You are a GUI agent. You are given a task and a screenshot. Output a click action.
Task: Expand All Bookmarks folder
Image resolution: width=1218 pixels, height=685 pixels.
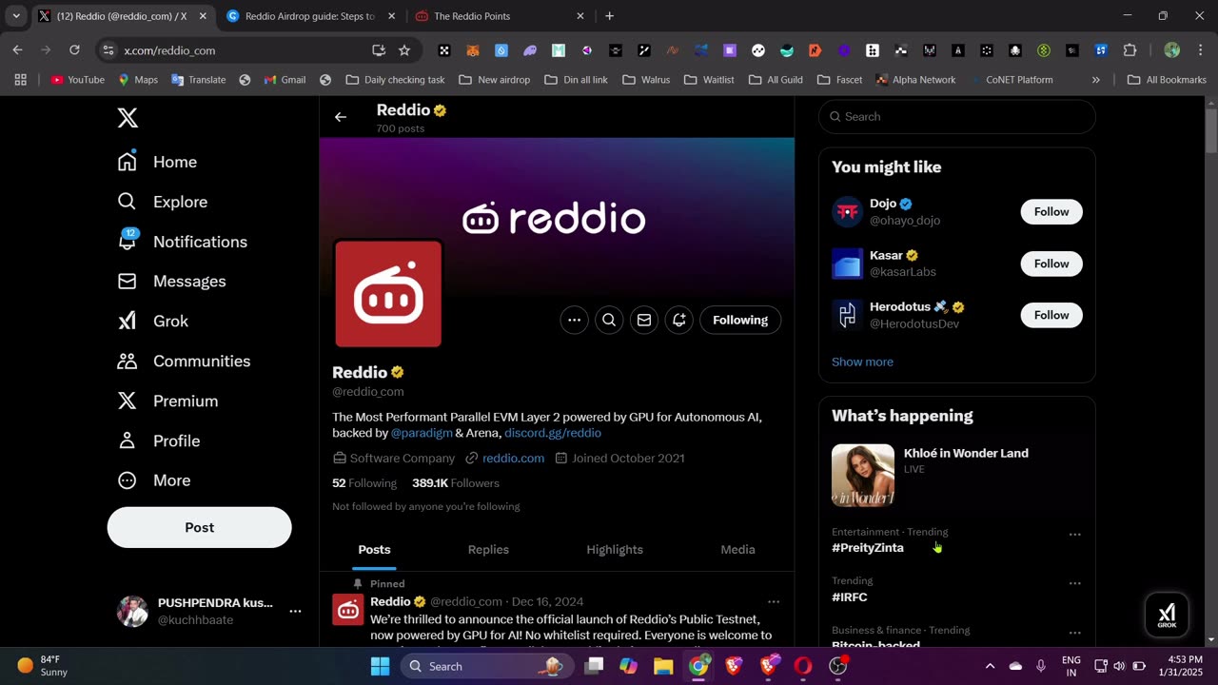tap(1167, 80)
